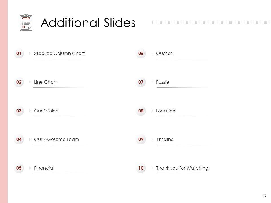
Task: Click the triangle marker beside Quotes
Action: [152, 53]
